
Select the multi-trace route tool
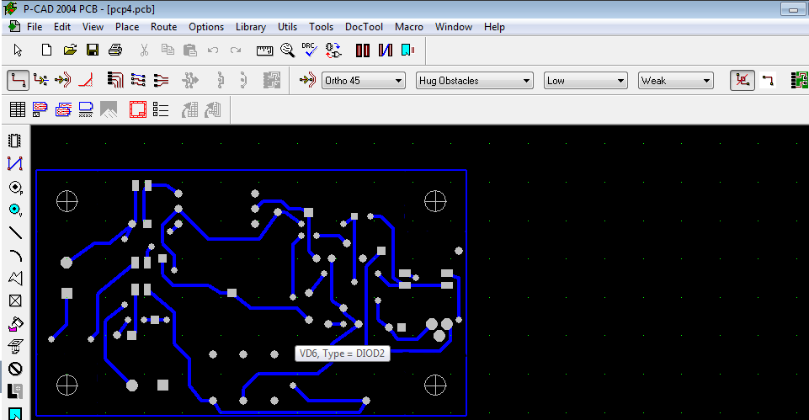coord(138,81)
